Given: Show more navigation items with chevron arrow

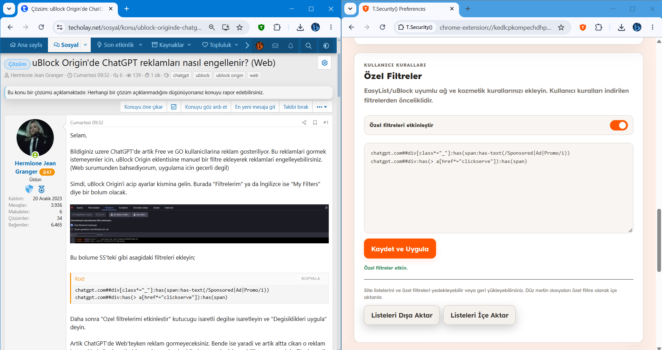Looking at the screenshot, I should (247, 45).
